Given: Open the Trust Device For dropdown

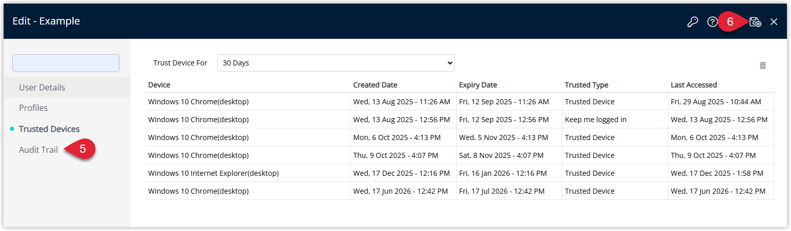Looking at the screenshot, I should click(336, 63).
